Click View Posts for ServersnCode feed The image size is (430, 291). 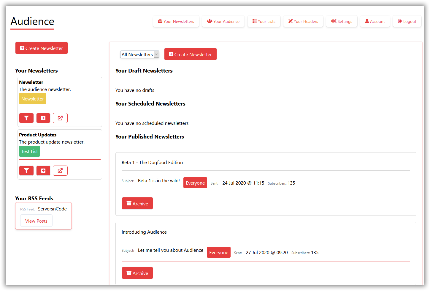click(36, 221)
